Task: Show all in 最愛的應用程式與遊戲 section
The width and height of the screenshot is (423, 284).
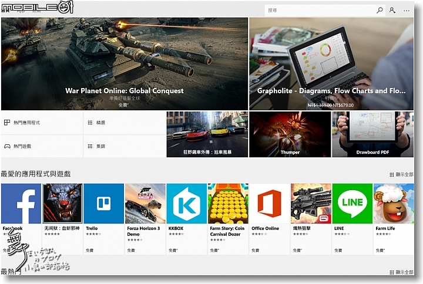Action: [401, 175]
